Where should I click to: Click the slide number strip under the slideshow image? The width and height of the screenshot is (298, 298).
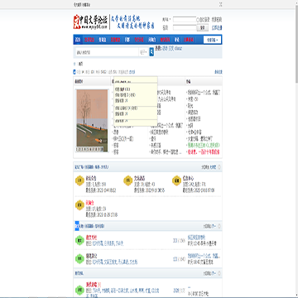(89, 149)
